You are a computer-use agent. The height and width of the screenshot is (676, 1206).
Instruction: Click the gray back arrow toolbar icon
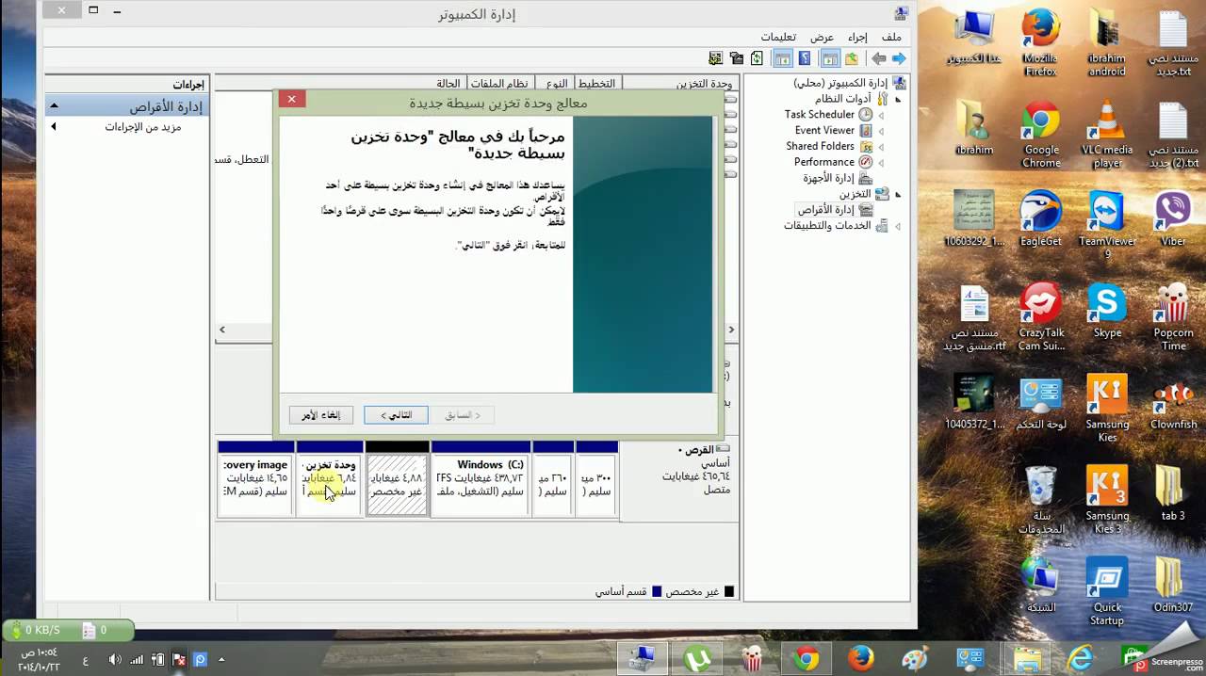pos(878,58)
